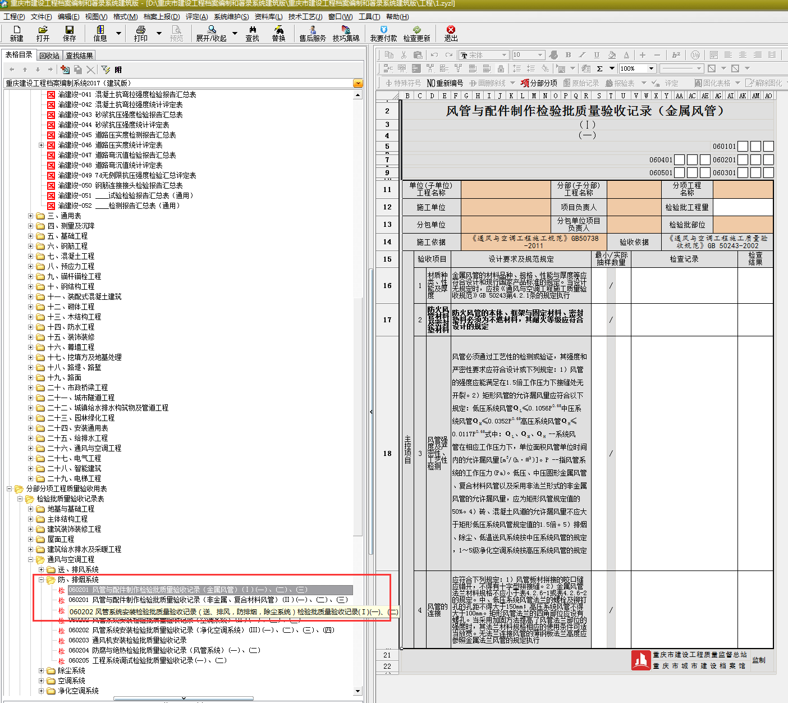The height and width of the screenshot is (703, 788).
Task: Click the 保存 (Save) toolbar icon
Action: pyautogui.click(x=70, y=33)
